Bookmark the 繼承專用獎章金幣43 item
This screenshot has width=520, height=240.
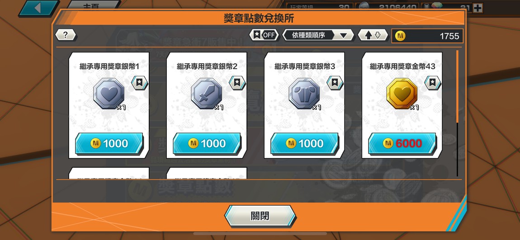tap(433, 83)
